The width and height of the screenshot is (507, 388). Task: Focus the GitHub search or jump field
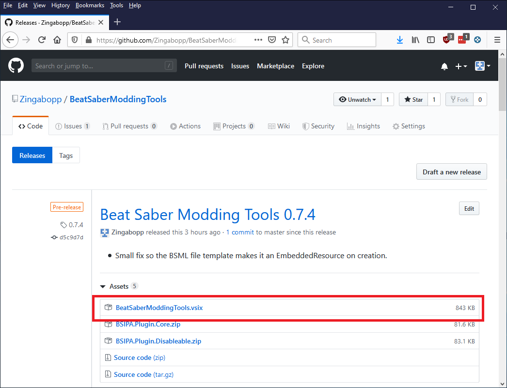pyautogui.click(x=104, y=65)
